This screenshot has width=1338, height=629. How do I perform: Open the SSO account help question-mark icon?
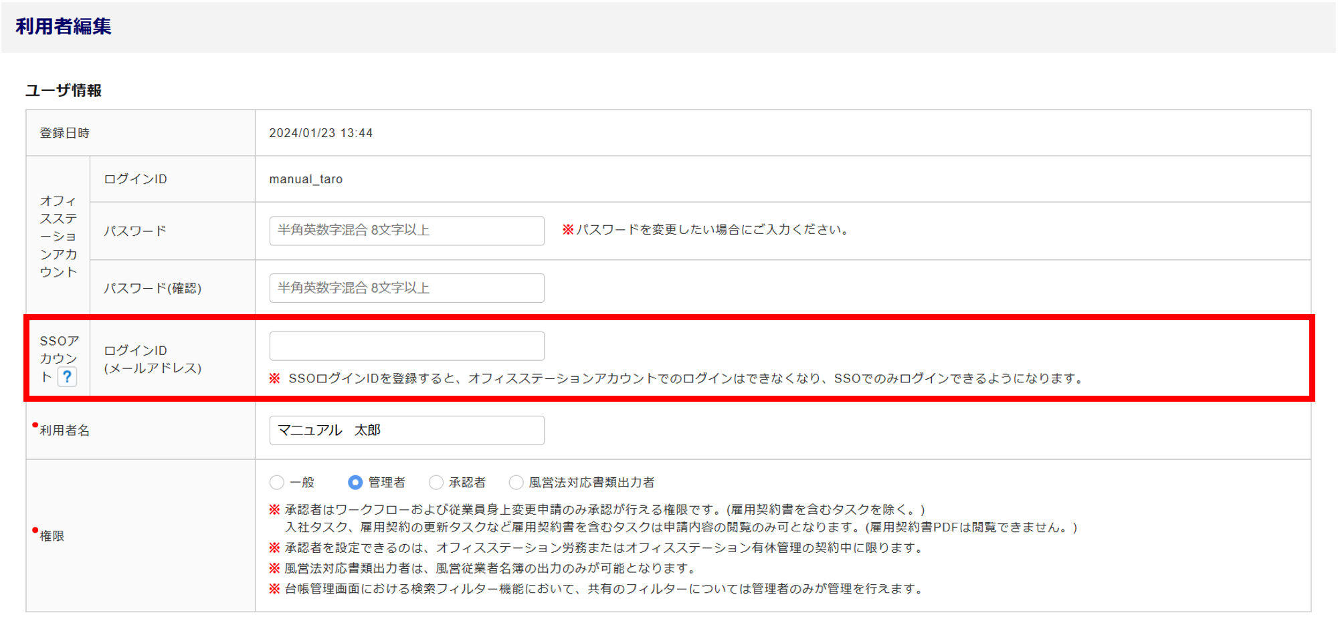click(67, 377)
